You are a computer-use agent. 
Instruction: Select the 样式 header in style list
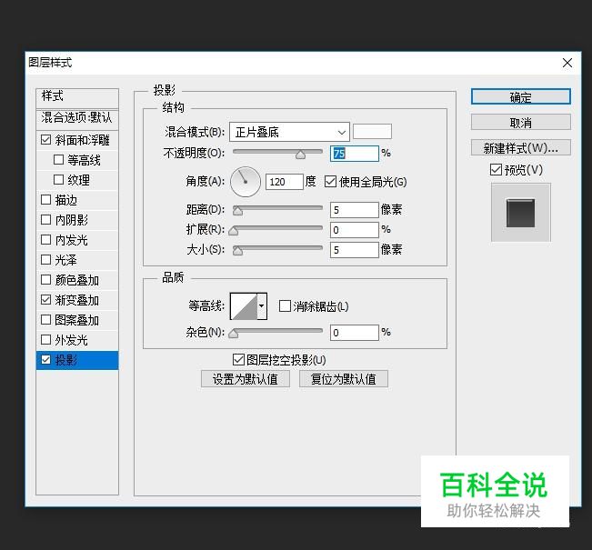pos(77,98)
